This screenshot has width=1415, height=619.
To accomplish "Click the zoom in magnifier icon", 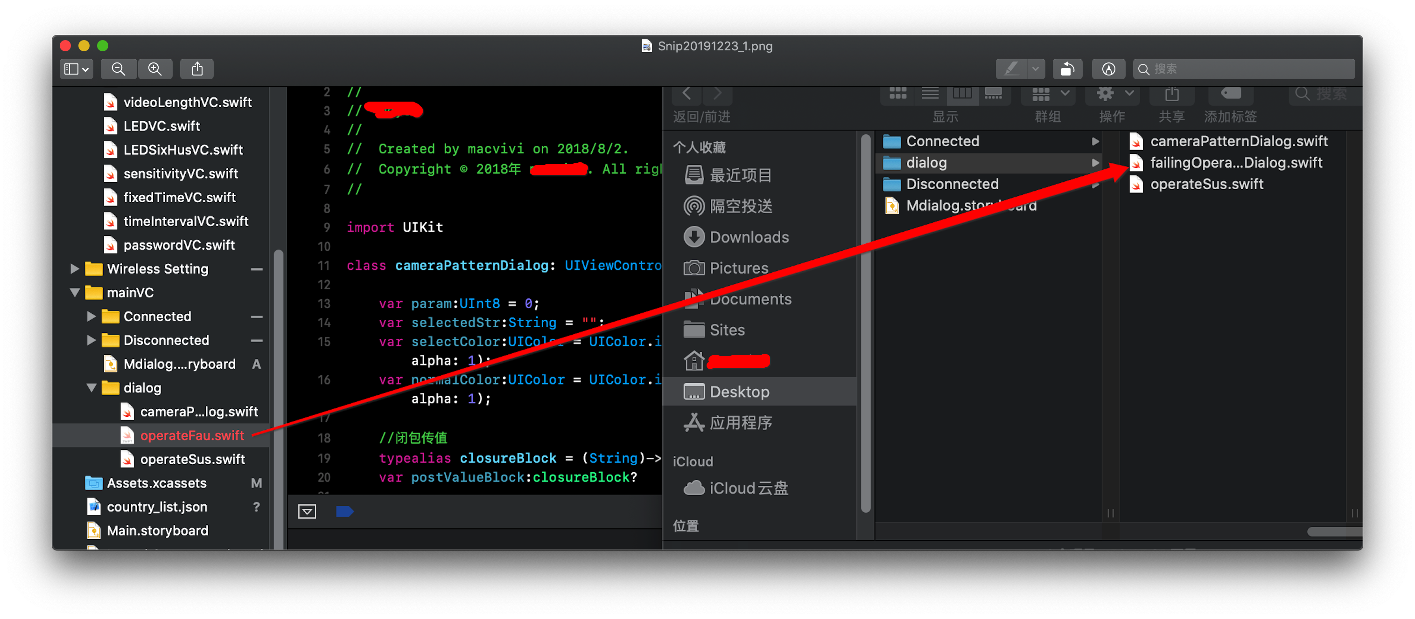I will (155, 69).
